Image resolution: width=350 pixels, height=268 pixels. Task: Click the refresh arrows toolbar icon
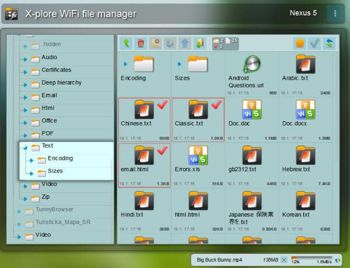329,43
